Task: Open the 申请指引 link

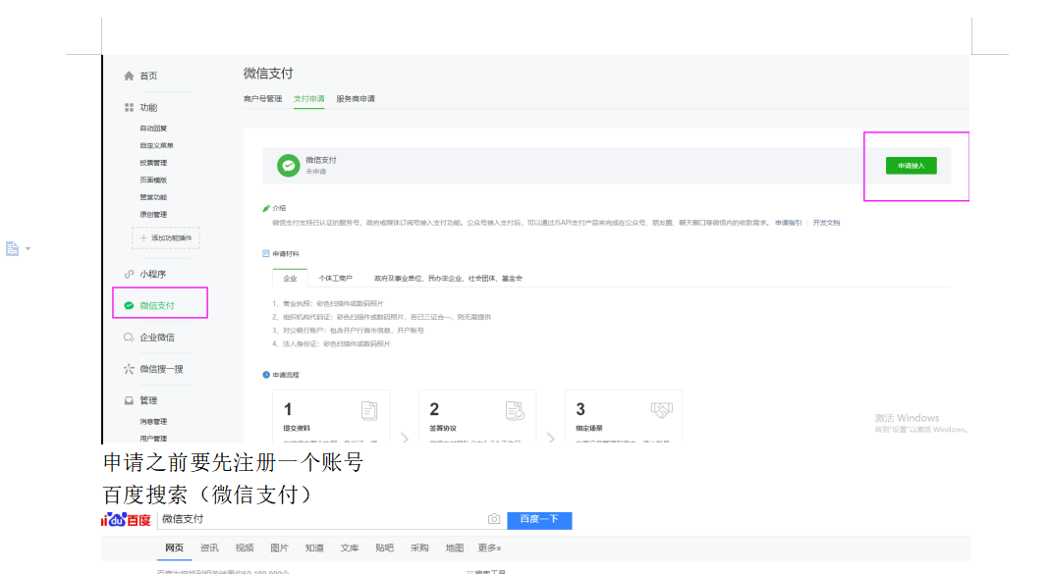Action: tap(788, 223)
